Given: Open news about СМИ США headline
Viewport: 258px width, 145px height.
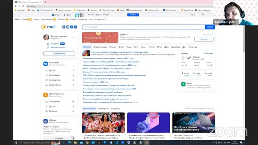Looking at the screenshot, I should [114, 75].
